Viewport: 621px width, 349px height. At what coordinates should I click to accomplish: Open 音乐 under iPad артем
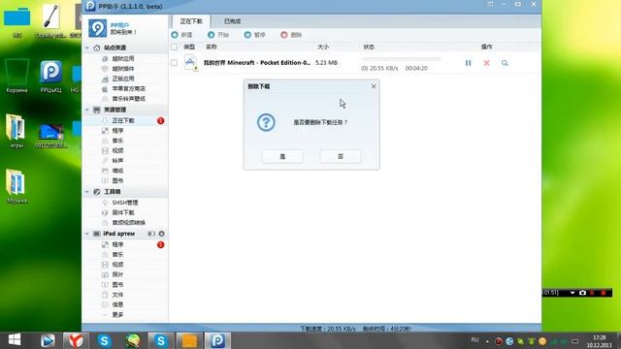coord(117,254)
